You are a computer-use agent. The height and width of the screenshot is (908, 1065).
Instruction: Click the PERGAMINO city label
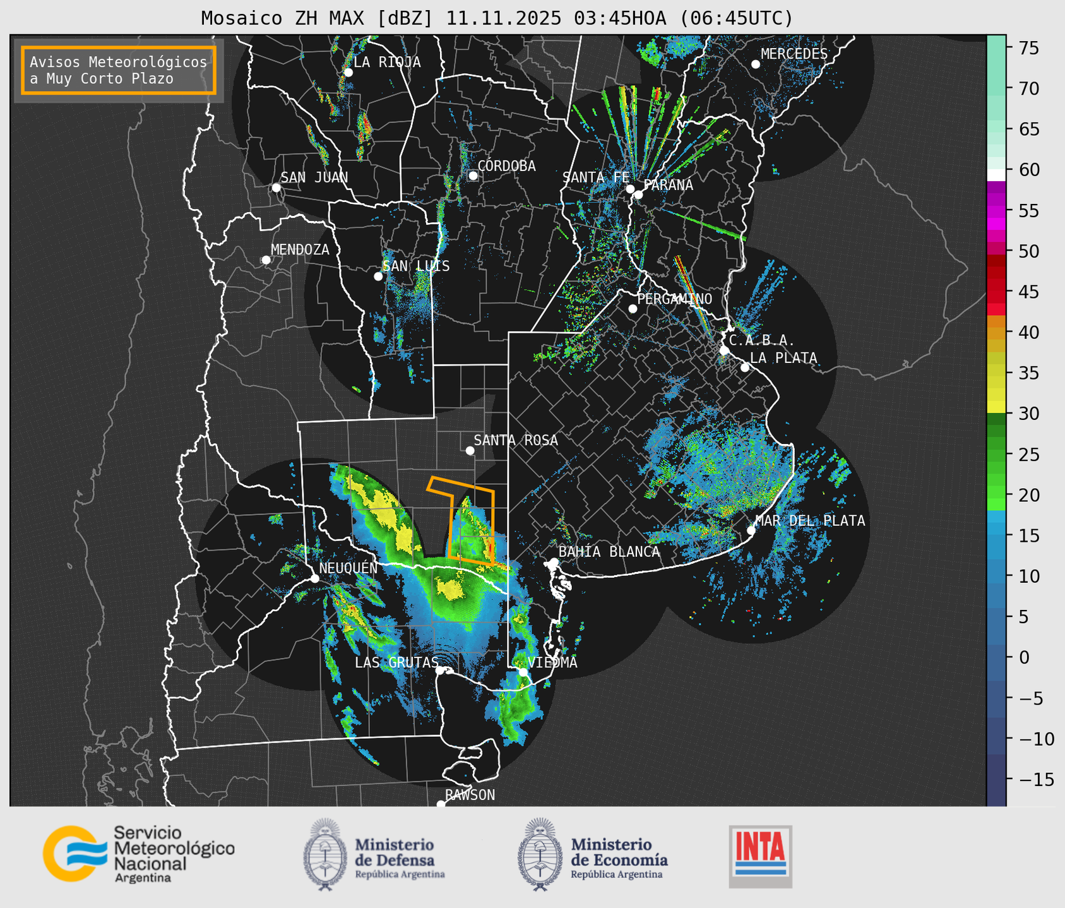tap(674, 299)
